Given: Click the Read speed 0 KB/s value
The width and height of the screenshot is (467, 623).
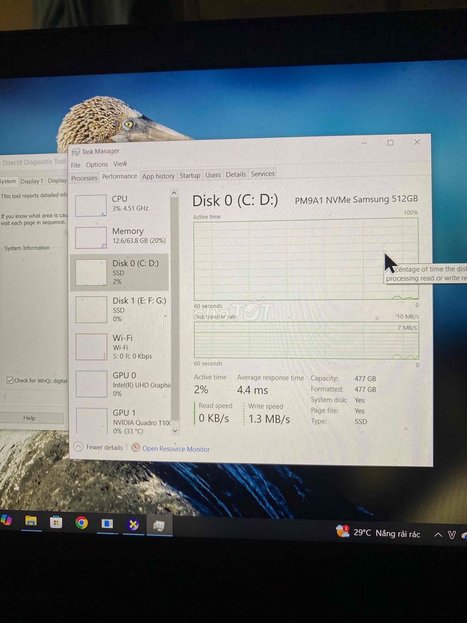Looking at the screenshot, I should click(213, 418).
